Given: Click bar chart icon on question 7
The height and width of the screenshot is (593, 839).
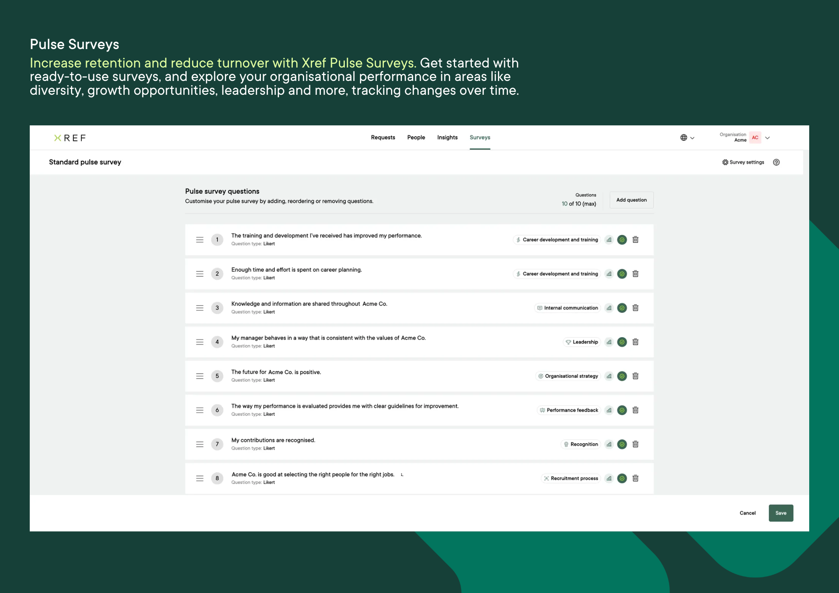Looking at the screenshot, I should point(609,444).
